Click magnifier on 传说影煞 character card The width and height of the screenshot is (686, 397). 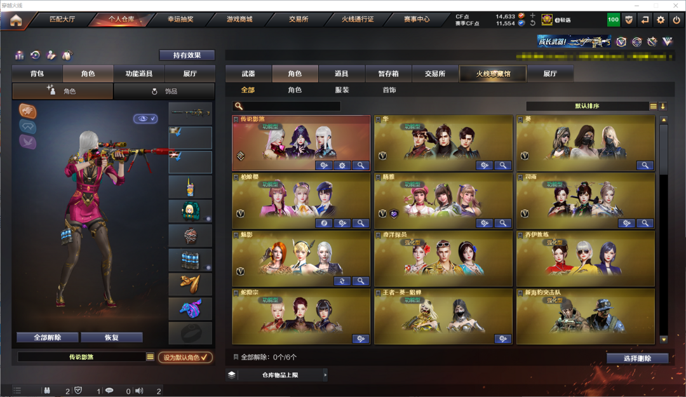point(361,165)
